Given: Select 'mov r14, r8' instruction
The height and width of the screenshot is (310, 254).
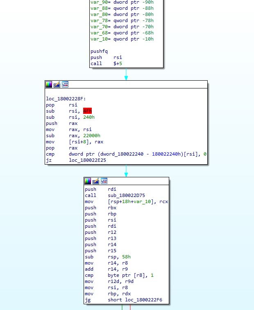Looking at the screenshot, I should point(107,263).
